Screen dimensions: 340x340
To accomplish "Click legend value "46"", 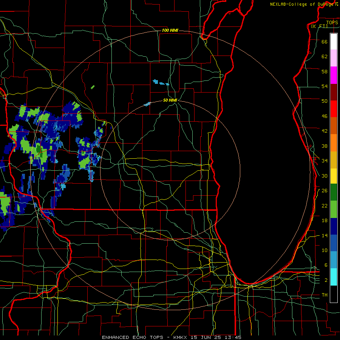I will [x=325, y=116].
